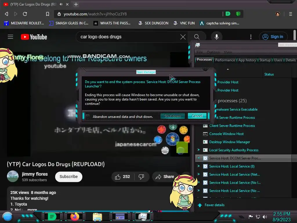Open File Explorer from the taskbar
Screen dimensions: 297x223
(97, 217)
